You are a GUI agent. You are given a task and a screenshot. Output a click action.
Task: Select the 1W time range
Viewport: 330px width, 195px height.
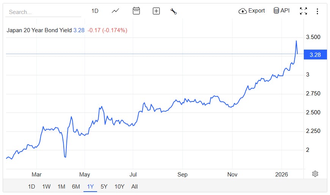[46, 186]
